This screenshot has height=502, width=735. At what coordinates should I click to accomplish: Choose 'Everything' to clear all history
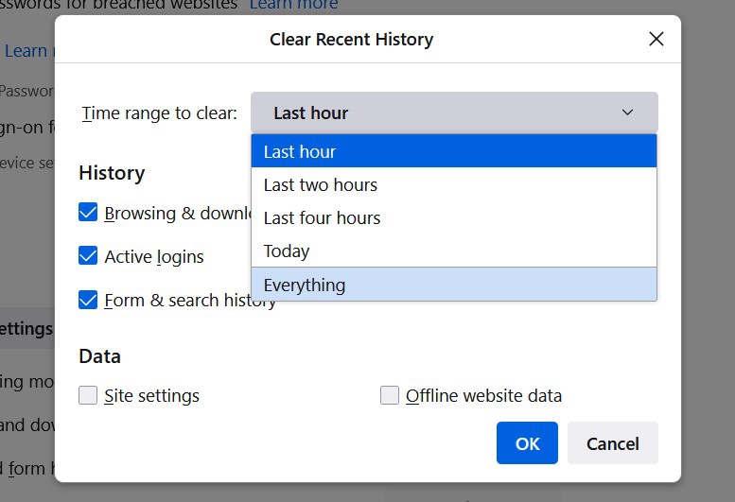453,285
